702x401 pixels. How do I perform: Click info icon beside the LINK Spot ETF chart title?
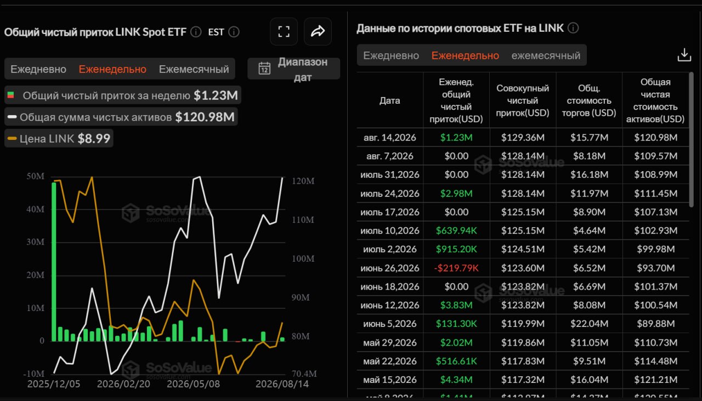coord(196,32)
